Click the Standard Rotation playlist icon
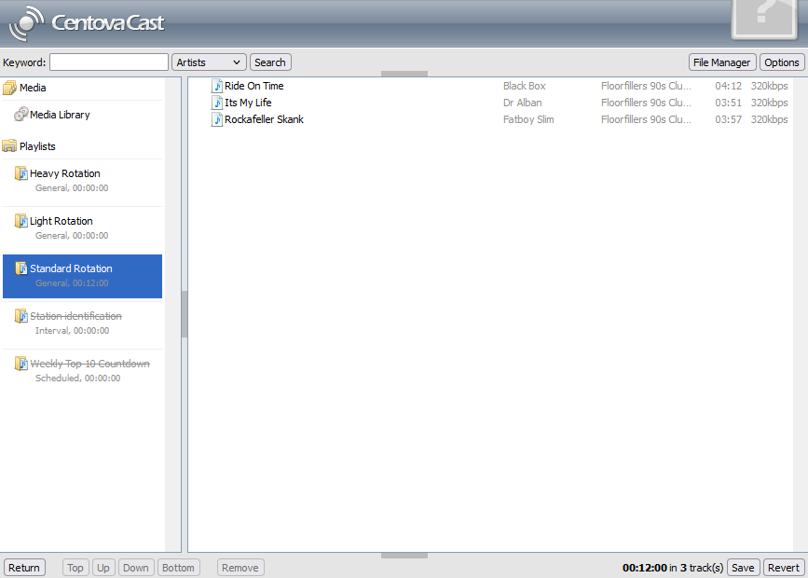 (x=21, y=268)
